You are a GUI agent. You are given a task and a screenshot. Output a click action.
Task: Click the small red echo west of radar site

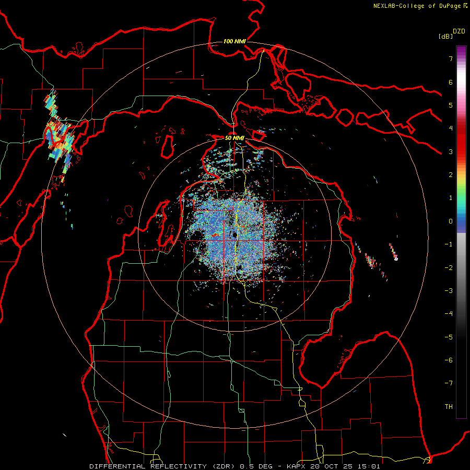coord(215,235)
